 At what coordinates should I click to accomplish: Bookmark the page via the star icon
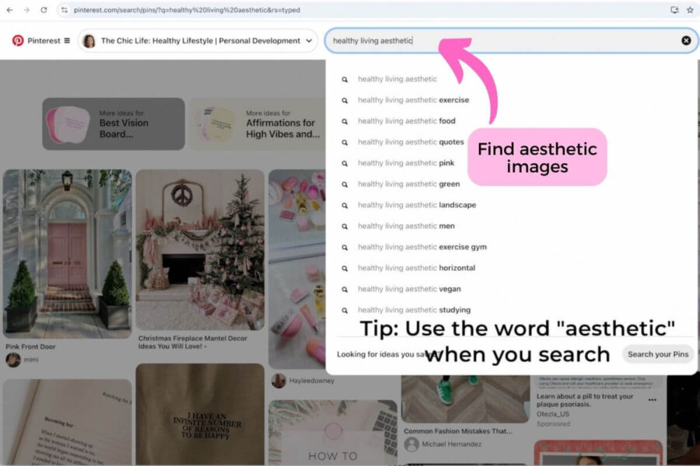pos(691,10)
